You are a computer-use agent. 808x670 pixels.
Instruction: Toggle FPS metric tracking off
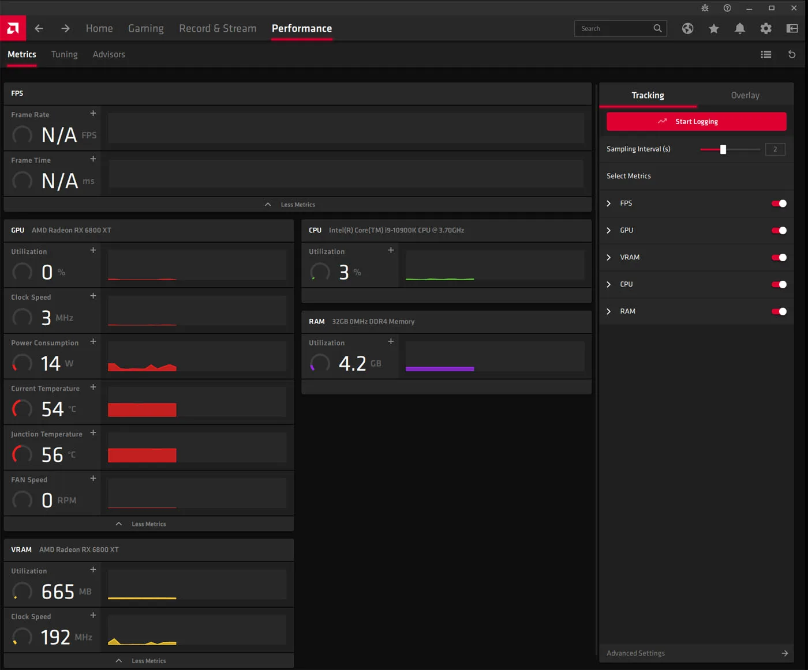coord(779,204)
